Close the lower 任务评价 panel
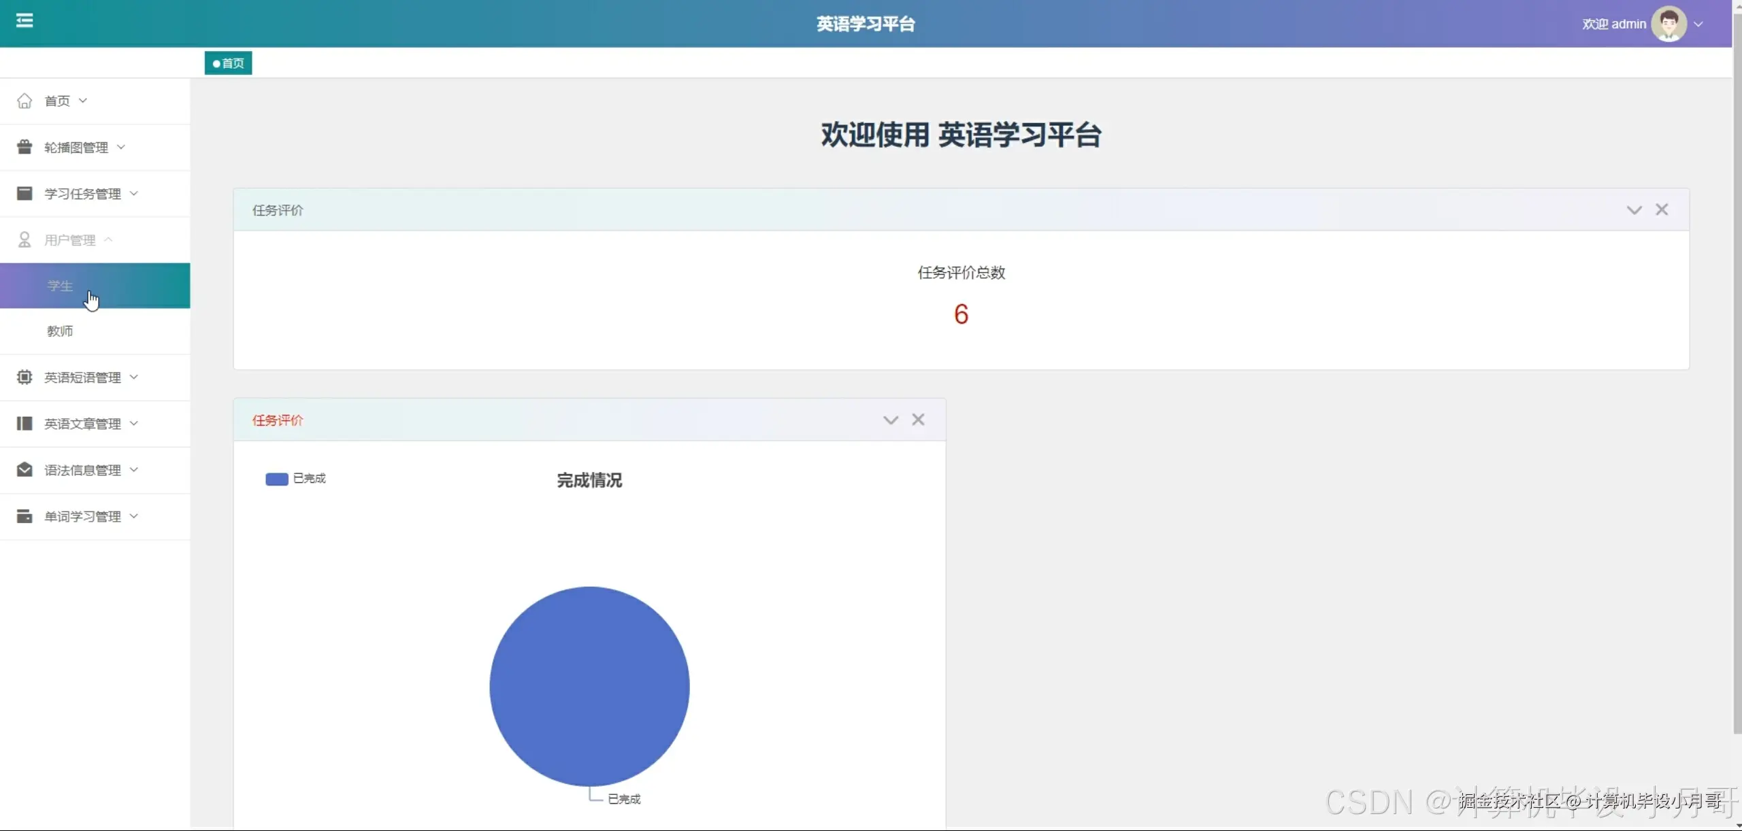Image resolution: width=1742 pixels, height=831 pixels. (x=918, y=420)
